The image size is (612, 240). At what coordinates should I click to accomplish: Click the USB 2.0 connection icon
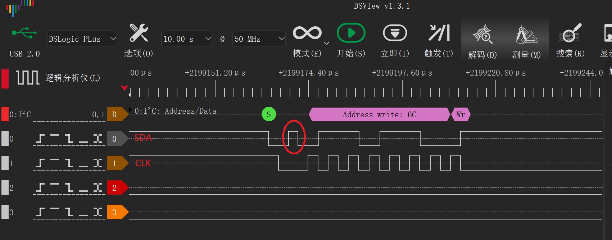pos(24,33)
